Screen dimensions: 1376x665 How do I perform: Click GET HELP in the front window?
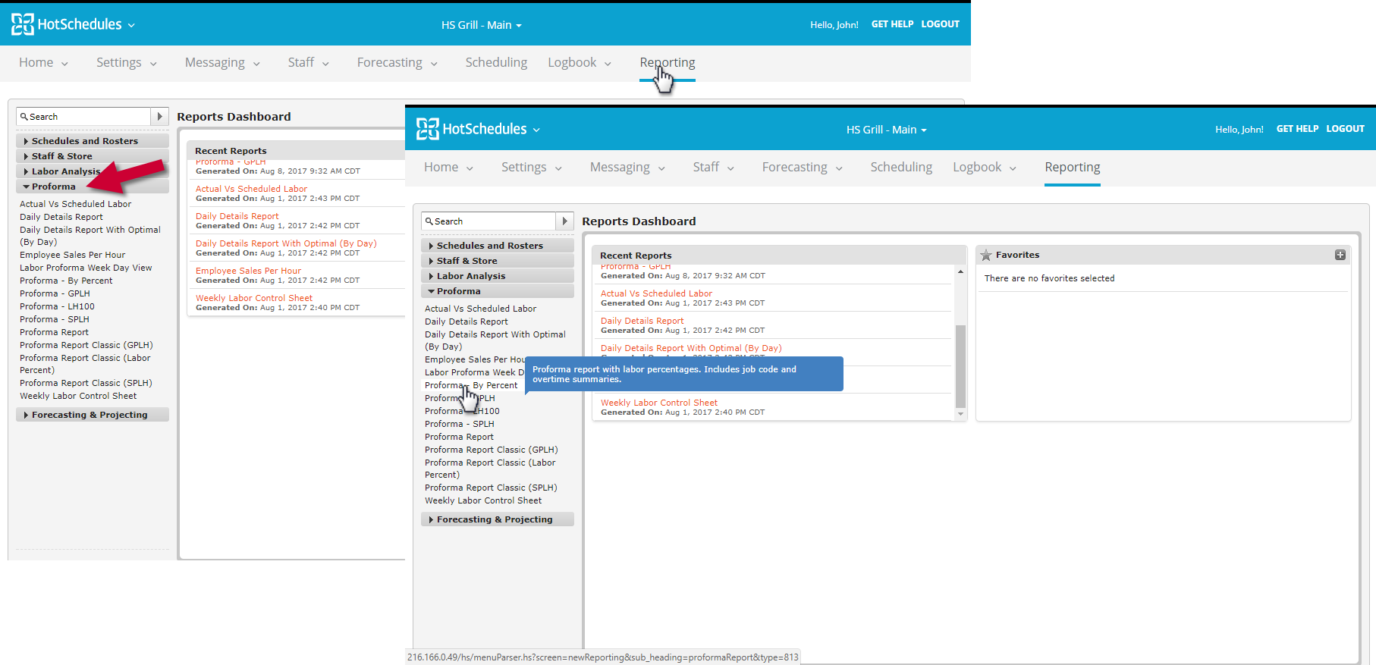coord(1297,129)
